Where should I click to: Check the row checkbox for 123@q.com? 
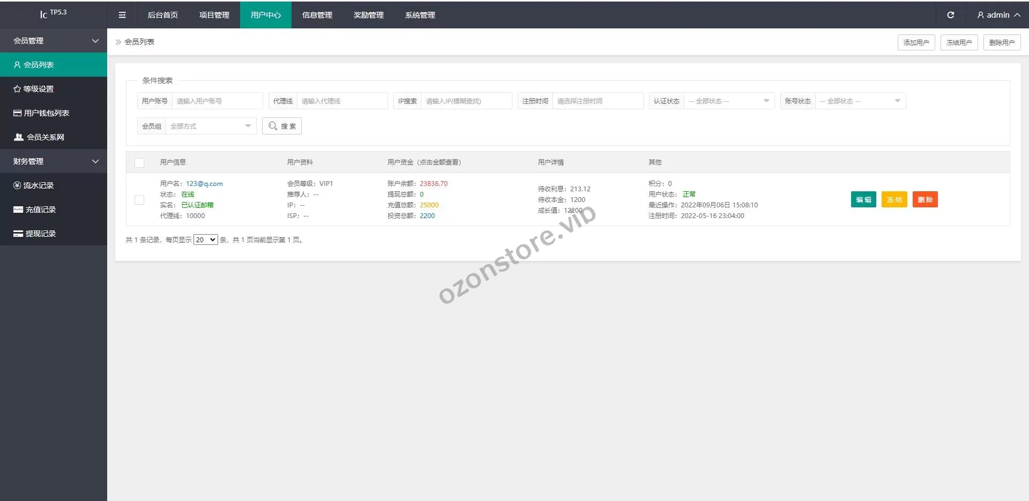coord(139,200)
